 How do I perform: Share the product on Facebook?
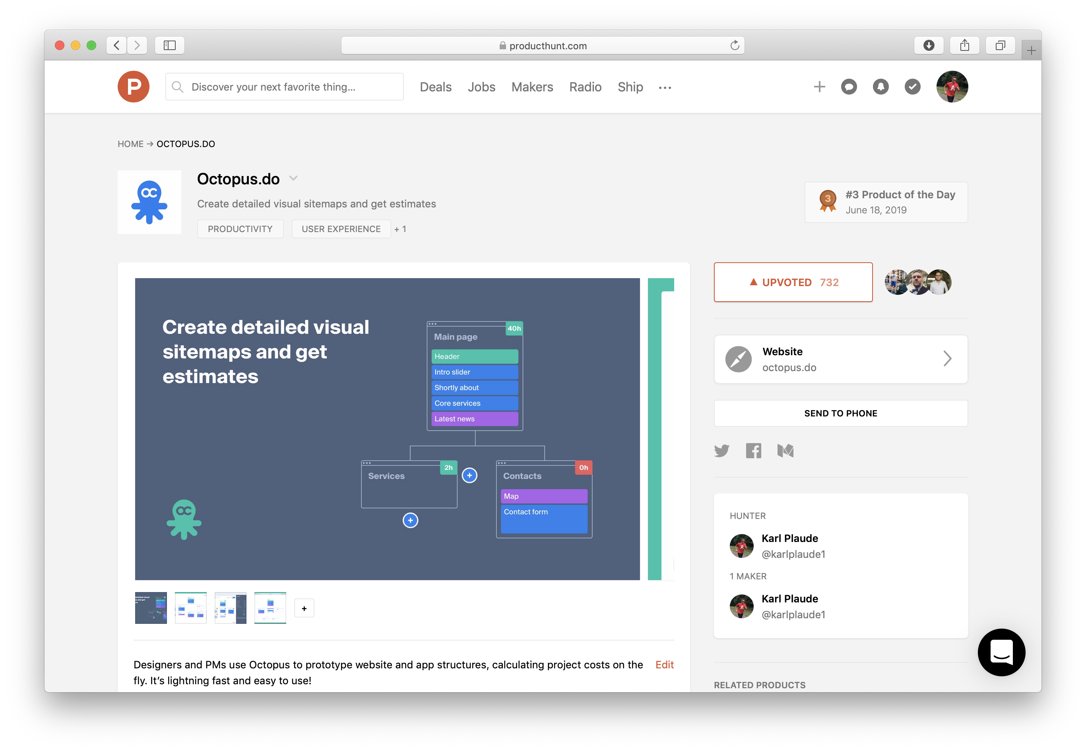click(x=753, y=450)
